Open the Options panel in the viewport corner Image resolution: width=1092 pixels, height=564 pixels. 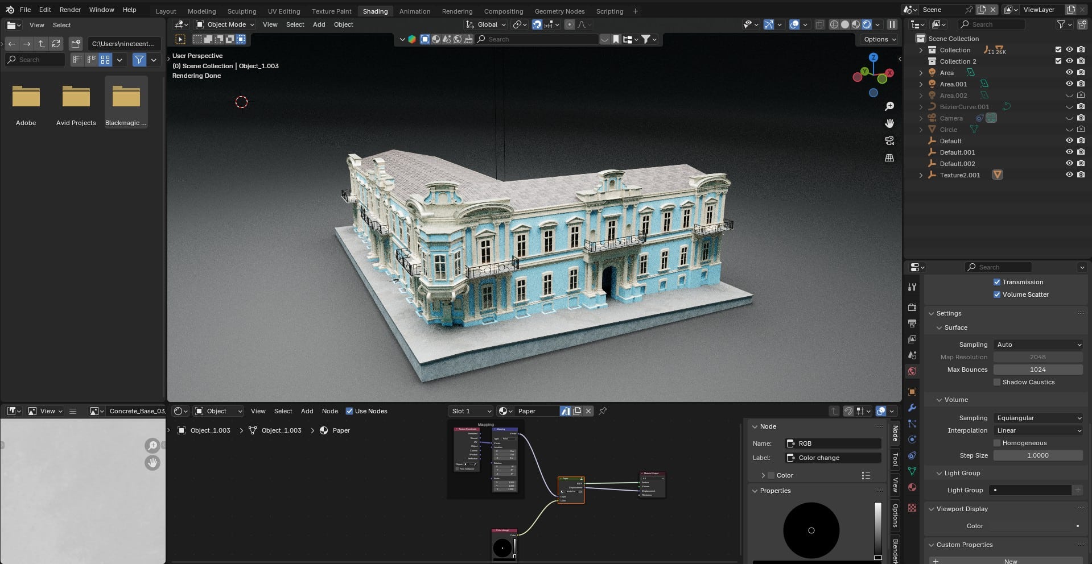(878, 39)
